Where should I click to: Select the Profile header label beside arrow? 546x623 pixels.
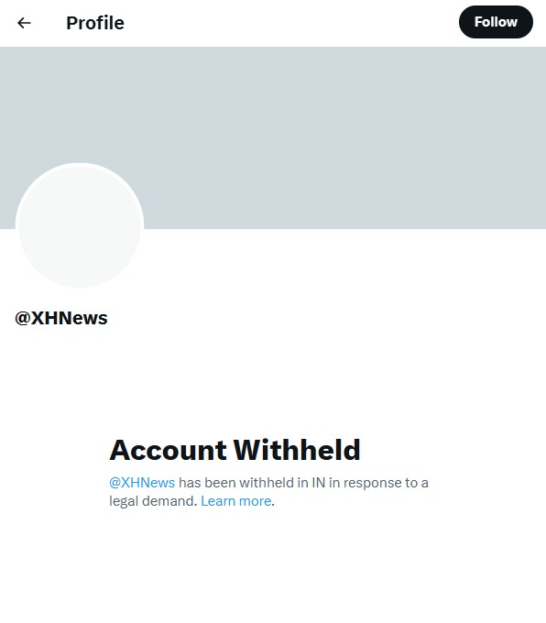click(95, 23)
